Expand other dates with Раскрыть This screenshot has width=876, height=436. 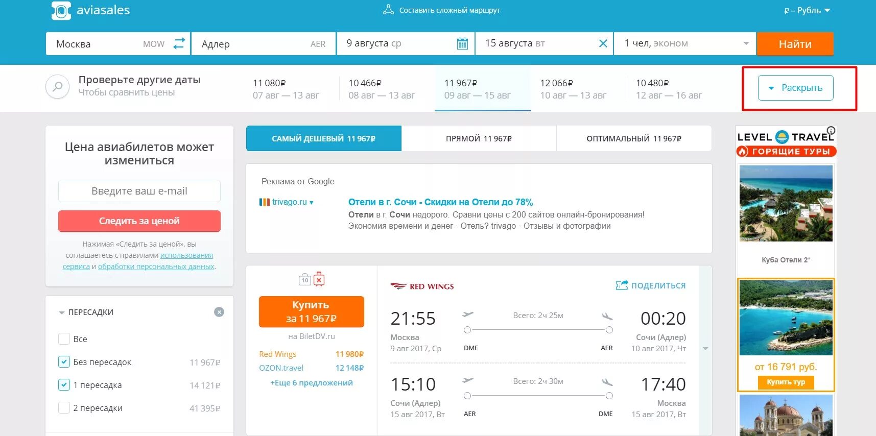coord(795,88)
